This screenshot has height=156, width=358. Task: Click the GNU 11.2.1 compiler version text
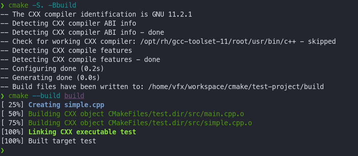(x=172, y=14)
